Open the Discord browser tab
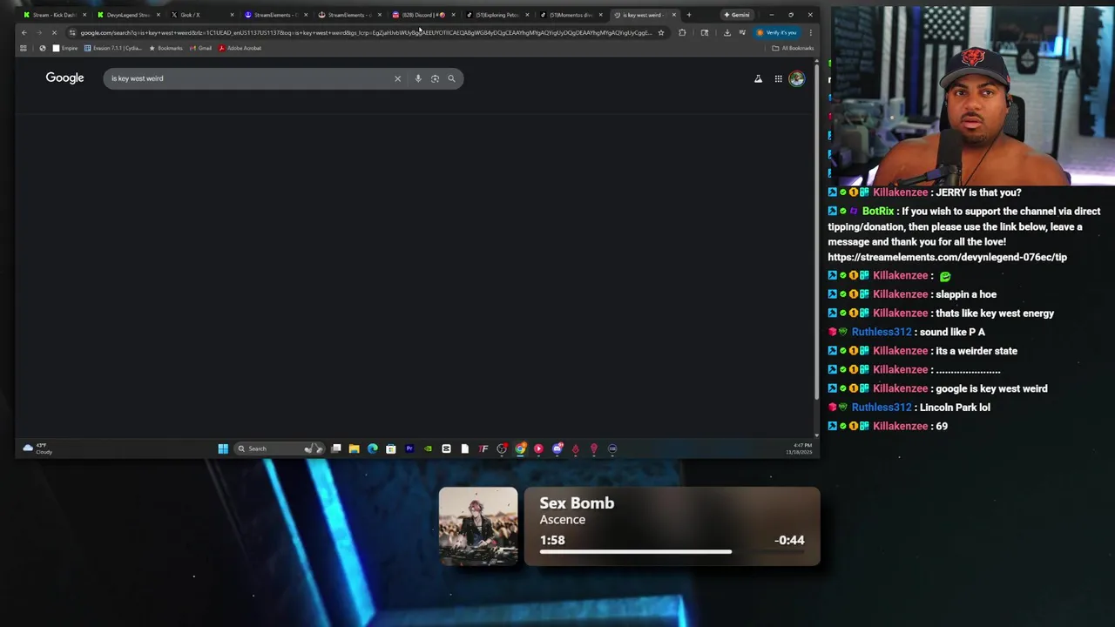Viewport: 1115px width, 627px height. (x=422, y=15)
